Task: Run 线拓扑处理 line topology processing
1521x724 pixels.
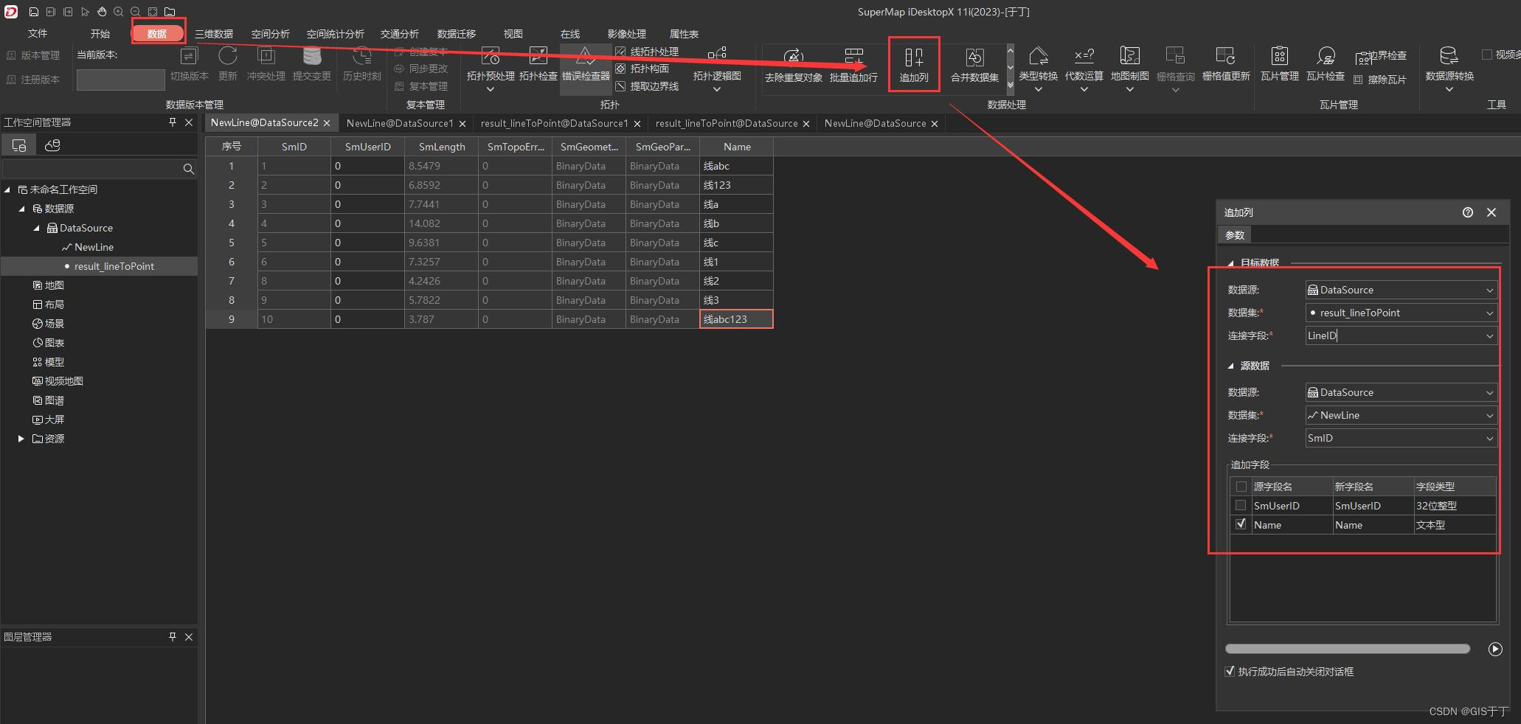Action: point(647,52)
